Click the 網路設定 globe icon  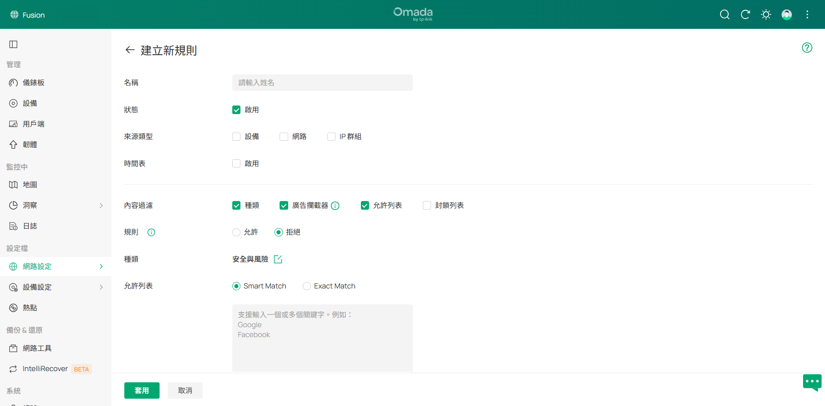[13, 267]
